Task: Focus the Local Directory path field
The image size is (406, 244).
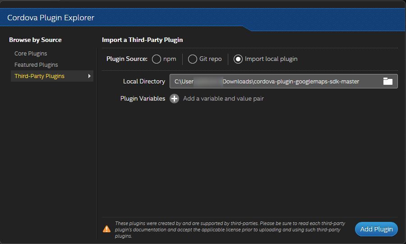Action: [275, 81]
